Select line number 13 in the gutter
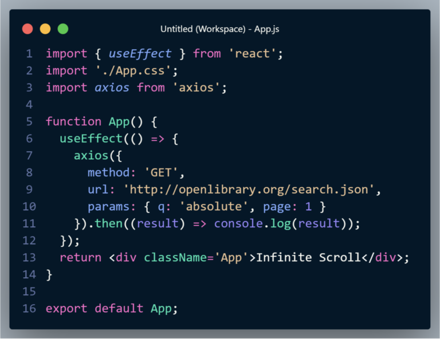This screenshot has height=339, width=440. pos(29,257)
